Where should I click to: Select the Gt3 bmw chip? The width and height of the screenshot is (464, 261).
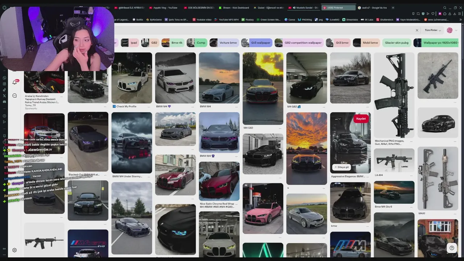pos(338,43)
